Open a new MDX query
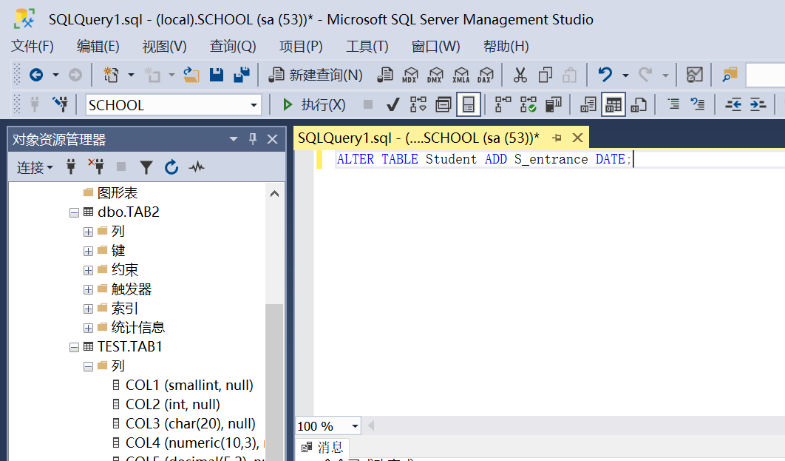785x461 pixels. (410, 75)
